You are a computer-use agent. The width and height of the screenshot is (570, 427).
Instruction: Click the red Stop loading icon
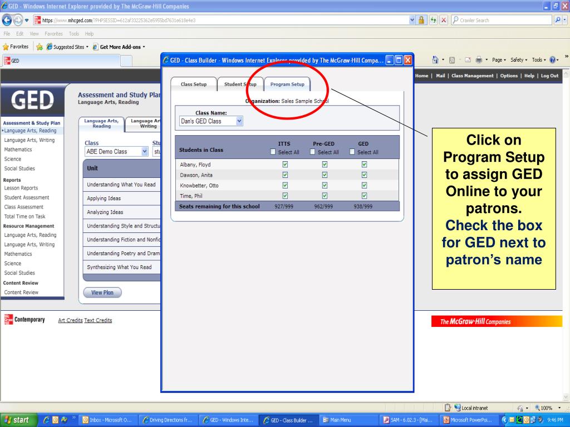[444, 20]
